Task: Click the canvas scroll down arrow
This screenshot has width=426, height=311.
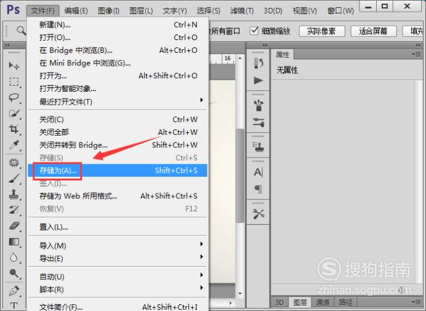Action: (x=240, y=293)
